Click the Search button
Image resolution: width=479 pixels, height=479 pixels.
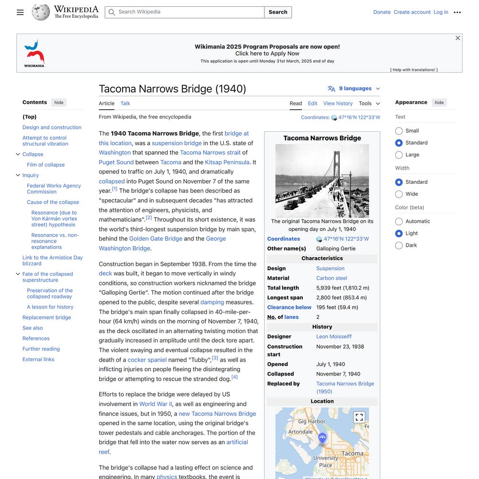278,12
